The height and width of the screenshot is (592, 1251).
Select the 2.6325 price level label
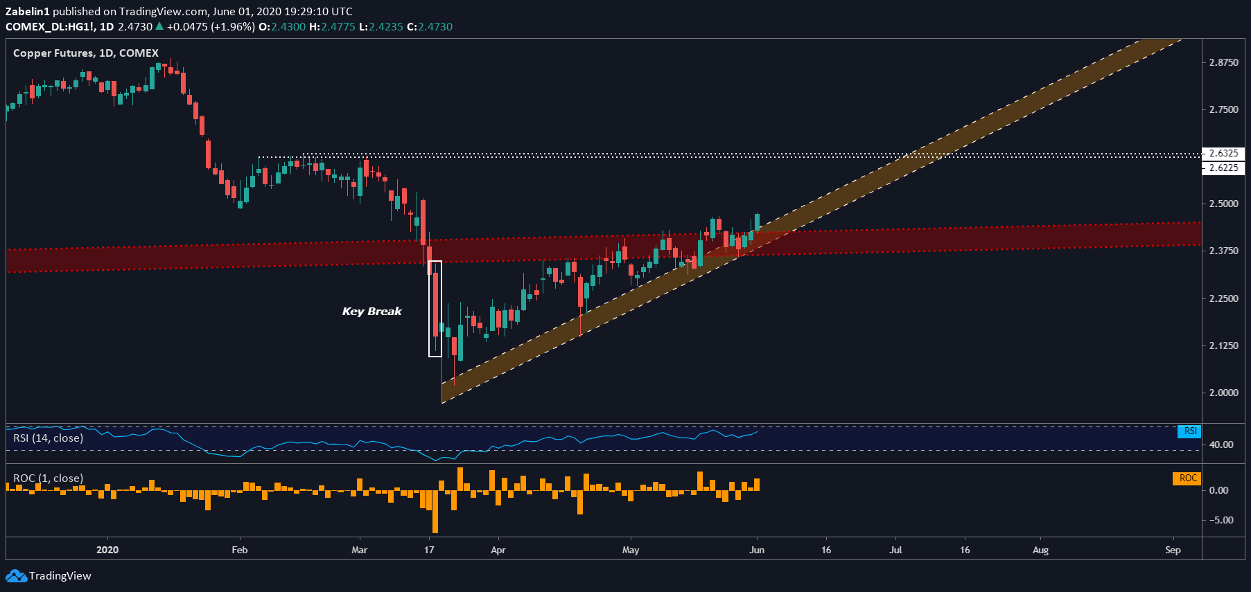(1223, 154)
